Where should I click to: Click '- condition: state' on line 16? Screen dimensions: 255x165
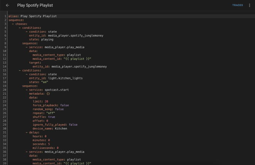41,74
